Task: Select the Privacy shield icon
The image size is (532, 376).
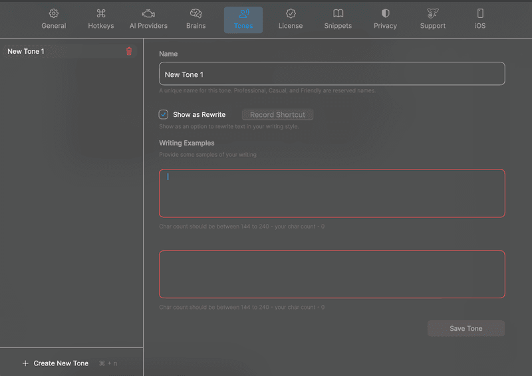Action: 385,13
